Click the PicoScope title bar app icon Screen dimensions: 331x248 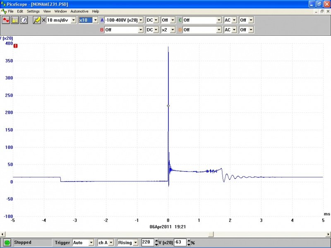point(4,4)
